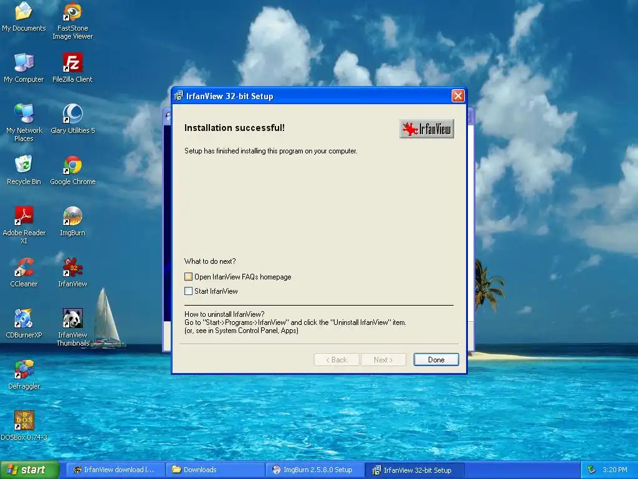638x479 pixels.
Task: Launch FastStone Image Viewer shortcut
Action: [72, 21]
